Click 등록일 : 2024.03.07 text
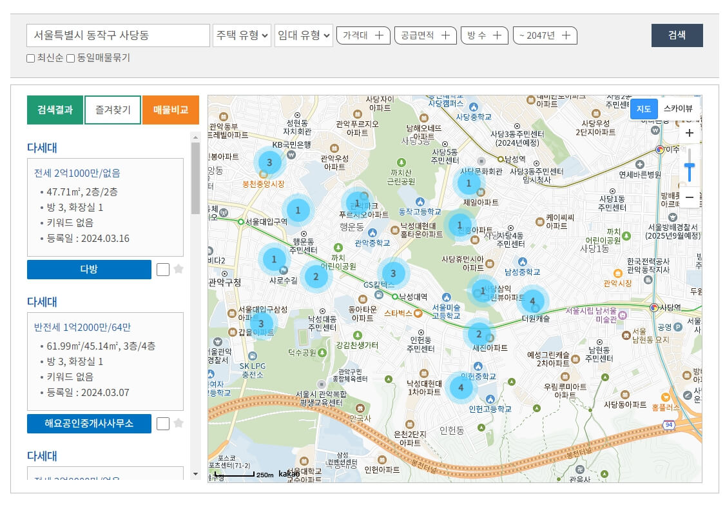This screenshot has width=725, height=505. click(88, 393)
